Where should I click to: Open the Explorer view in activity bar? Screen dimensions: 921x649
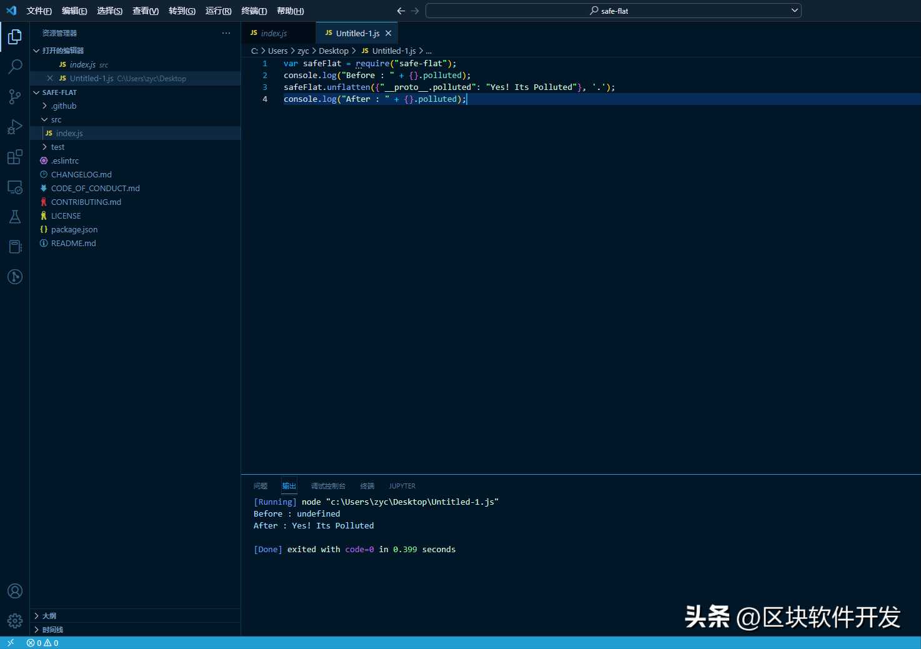coord(15,37)
